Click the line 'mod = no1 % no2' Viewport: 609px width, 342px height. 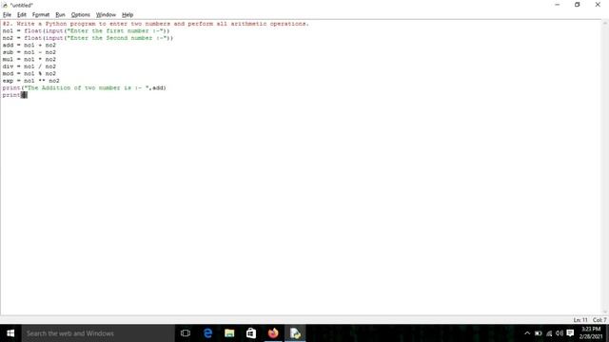click(x=29, y=73)
